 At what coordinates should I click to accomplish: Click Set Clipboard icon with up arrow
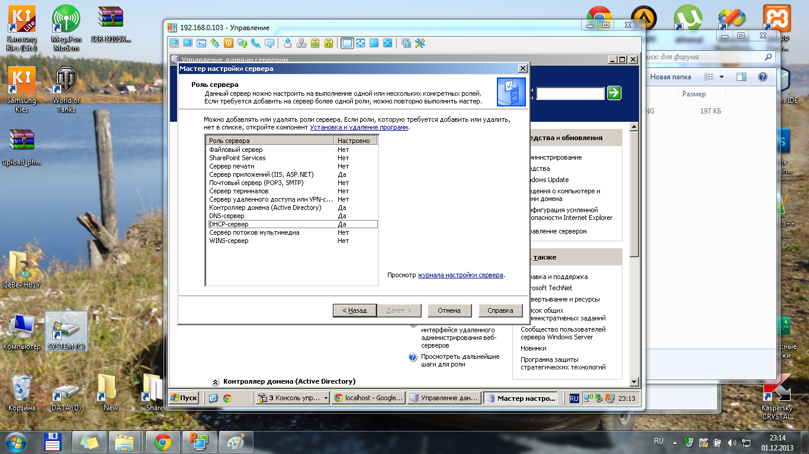coord(329,43)
